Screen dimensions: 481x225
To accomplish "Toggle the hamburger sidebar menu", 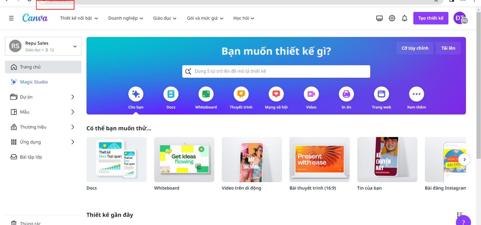I will pos(11,18).
